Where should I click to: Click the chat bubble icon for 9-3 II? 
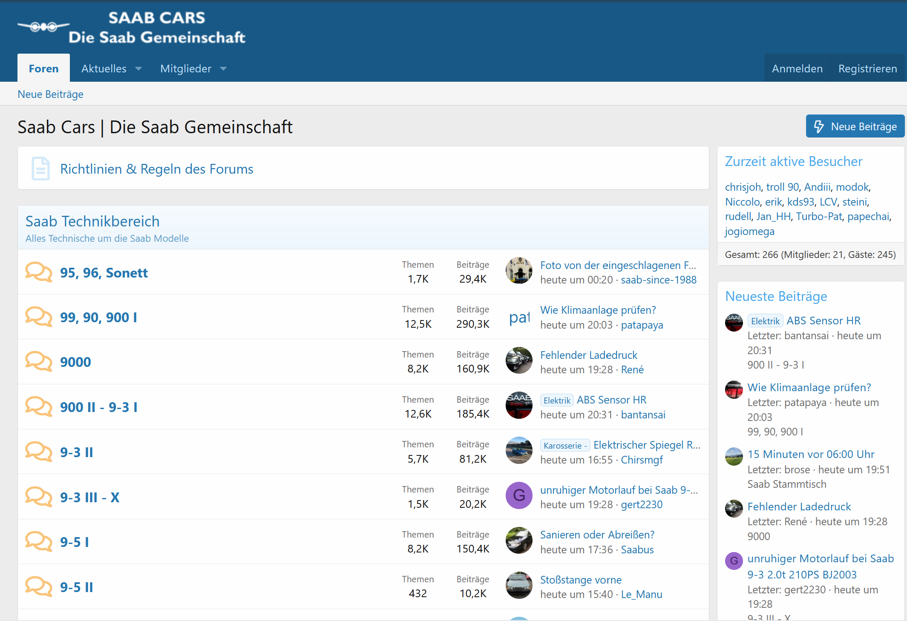(39, 452)
